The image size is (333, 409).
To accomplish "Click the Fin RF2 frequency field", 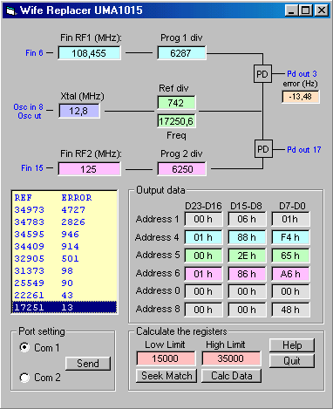I will pyautogui.click(x=89, y=169).
